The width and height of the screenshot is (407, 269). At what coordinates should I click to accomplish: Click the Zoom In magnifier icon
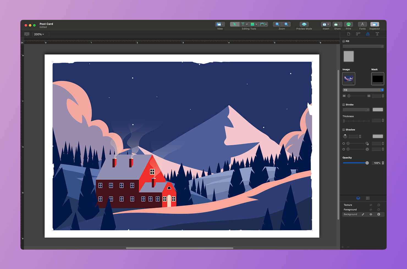(x=287, y=24)
